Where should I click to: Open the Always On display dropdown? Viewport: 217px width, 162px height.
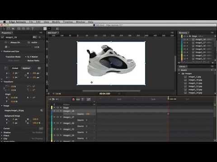[x=15, y=42]
